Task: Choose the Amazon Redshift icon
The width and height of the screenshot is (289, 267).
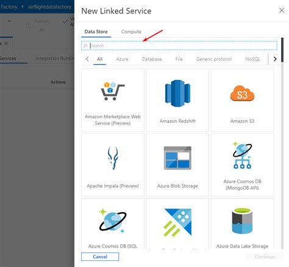Action: (x=177, y=93)
